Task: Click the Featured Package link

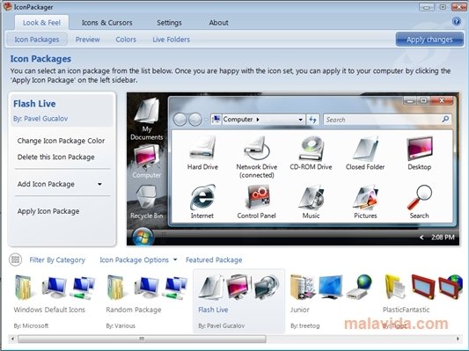Action: click(x=214, y=260)
